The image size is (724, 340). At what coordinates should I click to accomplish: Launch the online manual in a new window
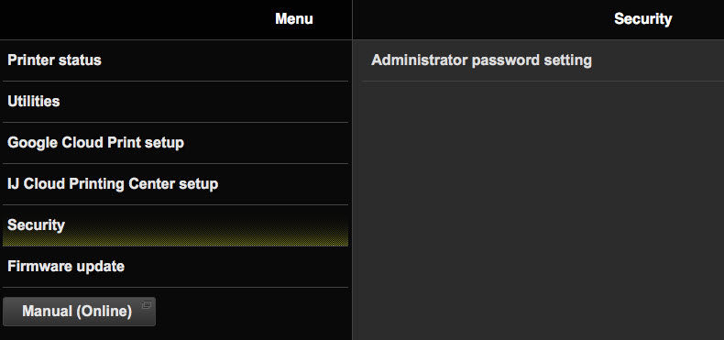tap(79, 312)
